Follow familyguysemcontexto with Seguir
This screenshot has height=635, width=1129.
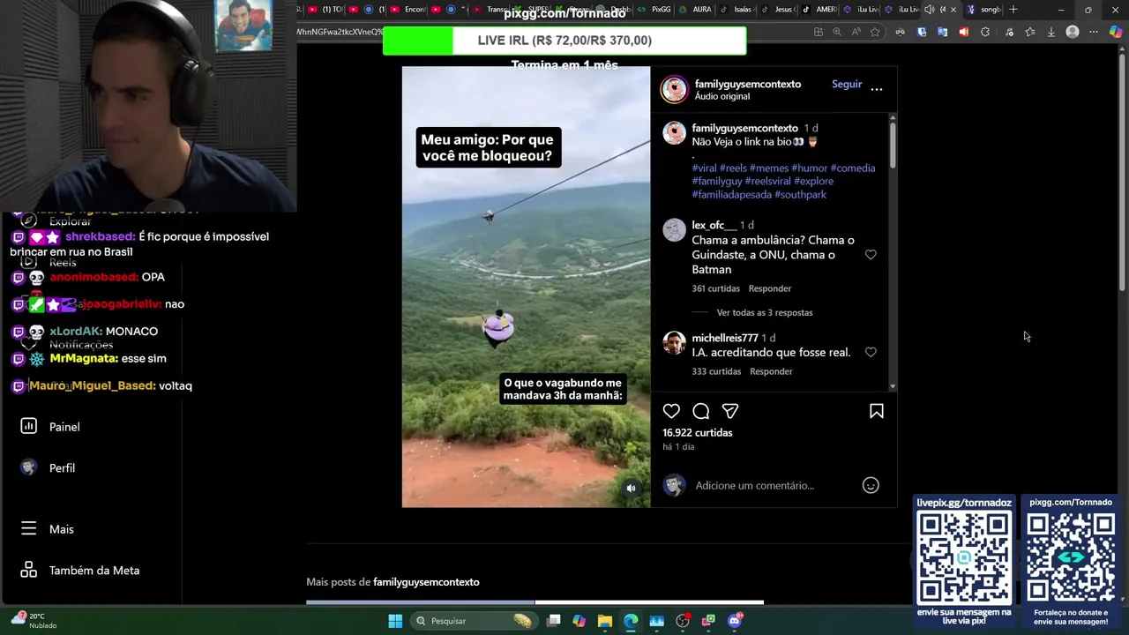point(847,84)
